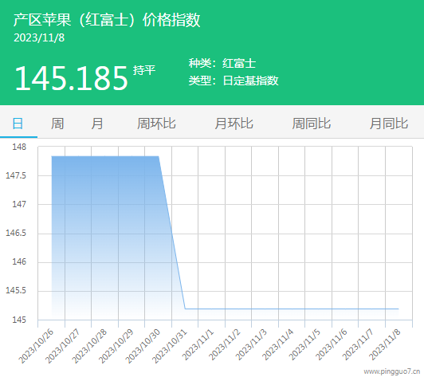Switch to the 周 weekly tab
This screenshot has width=424, height=381.
(x=57, y=124)
